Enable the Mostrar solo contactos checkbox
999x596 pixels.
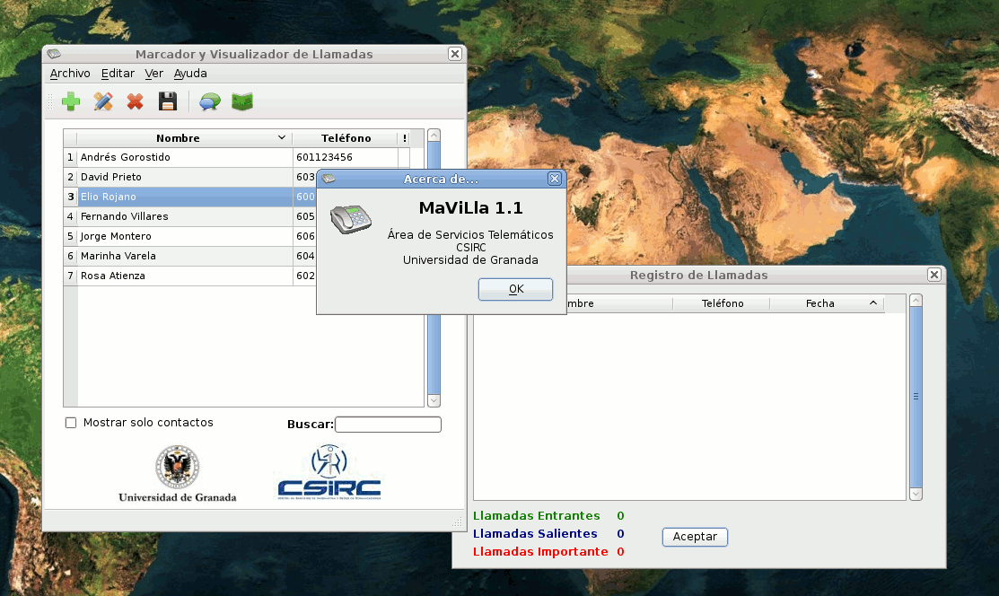(71, 423)
